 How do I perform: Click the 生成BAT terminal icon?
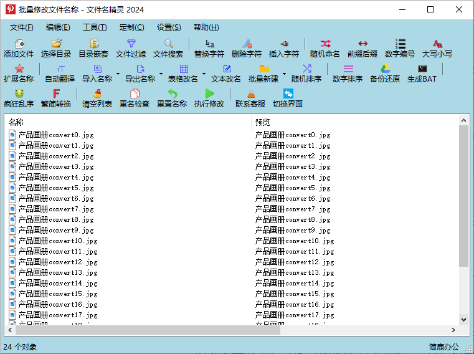pyautogui.click(x=422, y=73)
